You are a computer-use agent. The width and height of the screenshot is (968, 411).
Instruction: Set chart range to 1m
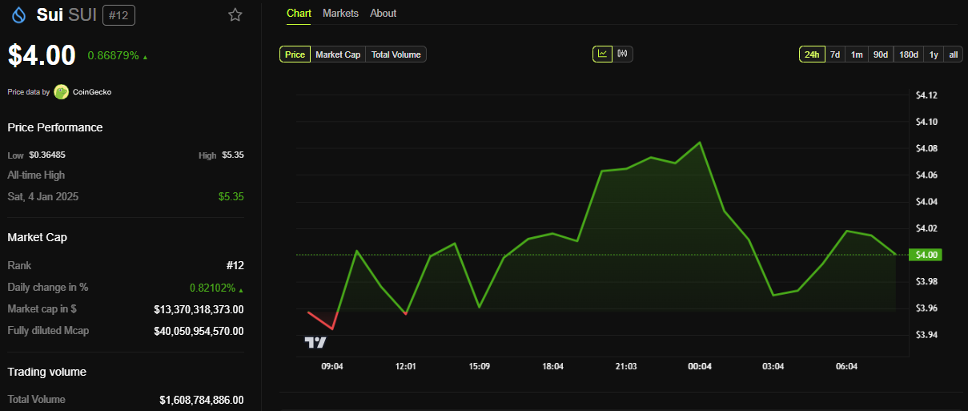coord(857,54)
